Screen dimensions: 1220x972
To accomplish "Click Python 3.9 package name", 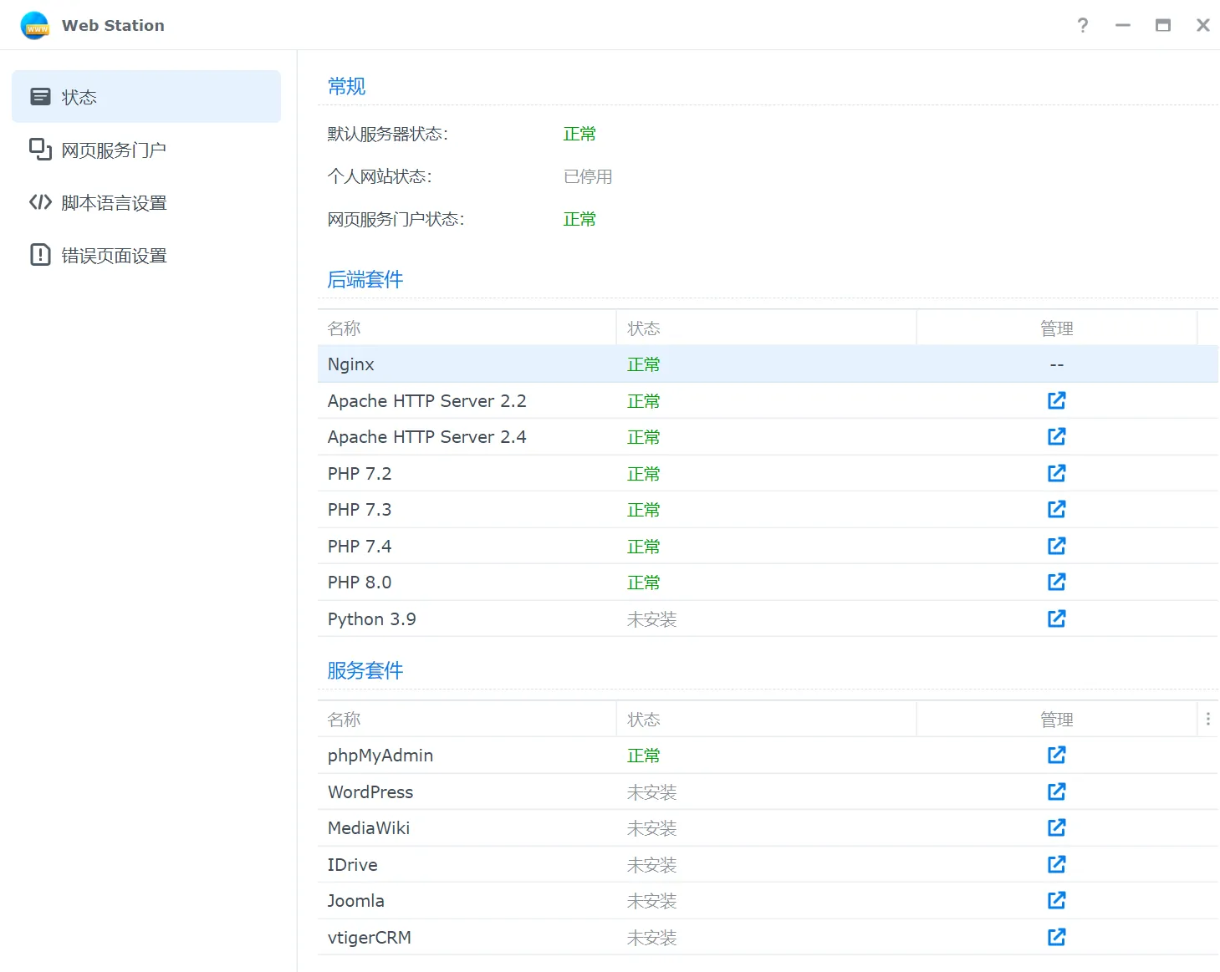I will pos(371,618).
